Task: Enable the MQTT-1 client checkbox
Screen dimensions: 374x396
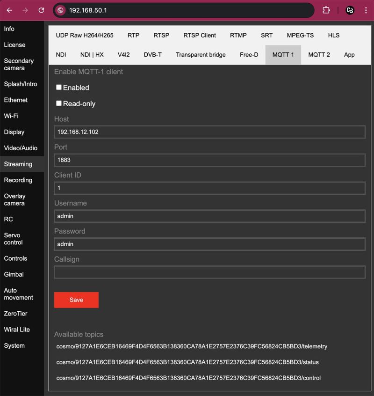Action: coord(59,88)
